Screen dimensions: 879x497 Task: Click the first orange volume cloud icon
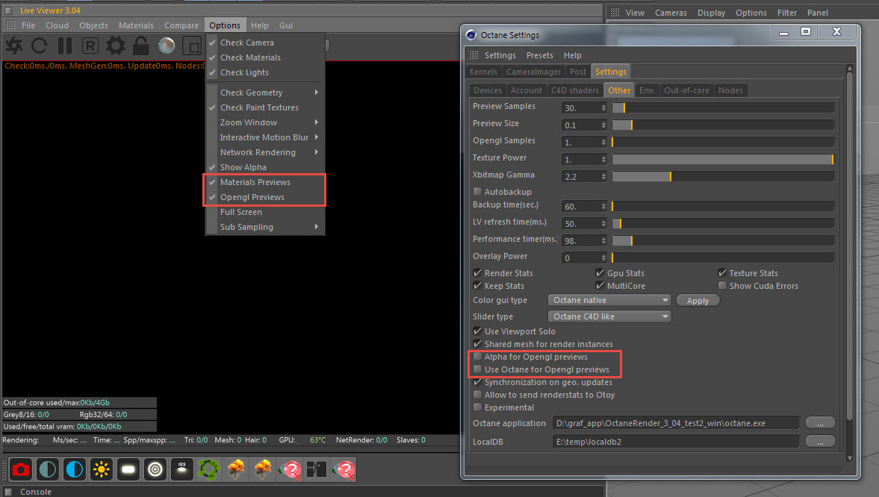point(235,469)
